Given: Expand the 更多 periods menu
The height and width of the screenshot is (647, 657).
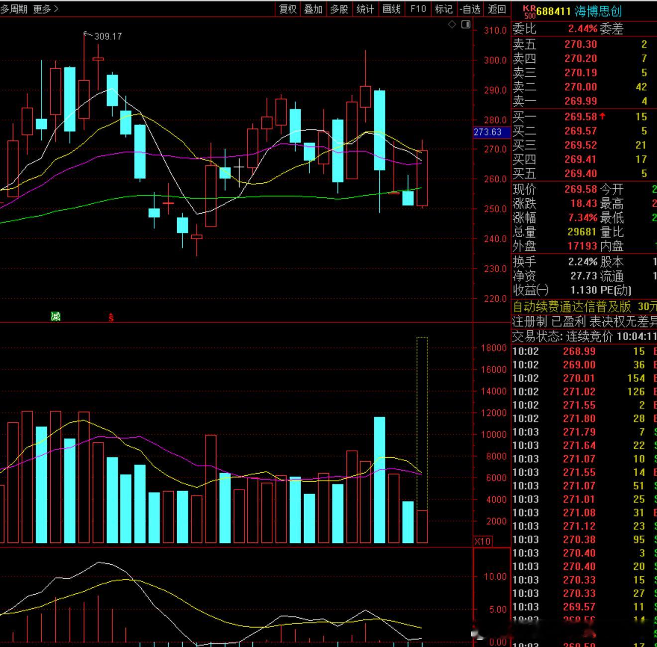Looking at the screenshot, I should pyautogui.click(x=45, y=9).
